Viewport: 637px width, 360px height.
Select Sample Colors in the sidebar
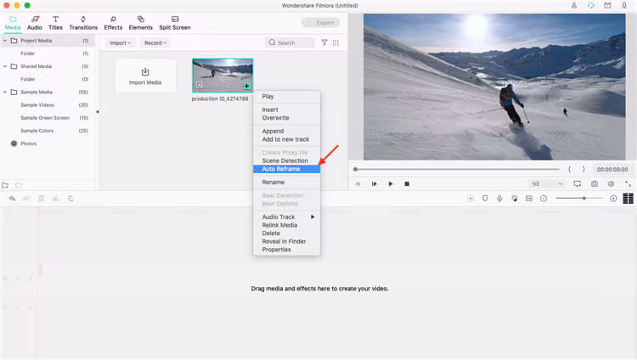37,131
